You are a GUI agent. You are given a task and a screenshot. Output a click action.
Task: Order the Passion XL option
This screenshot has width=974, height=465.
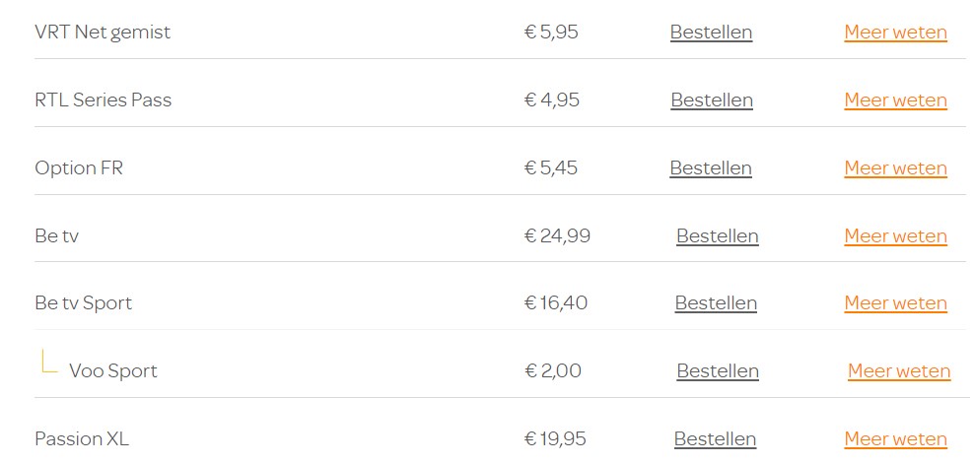pyautogui.click(x=716, y=439)
